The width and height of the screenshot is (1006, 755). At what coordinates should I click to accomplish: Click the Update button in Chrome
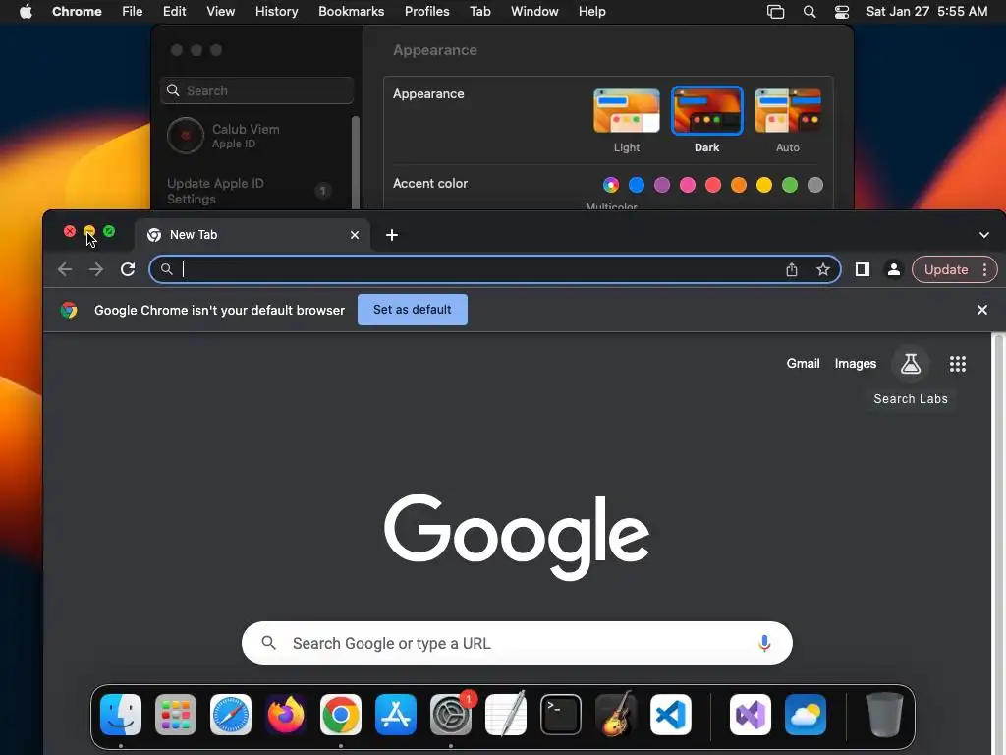946,269
